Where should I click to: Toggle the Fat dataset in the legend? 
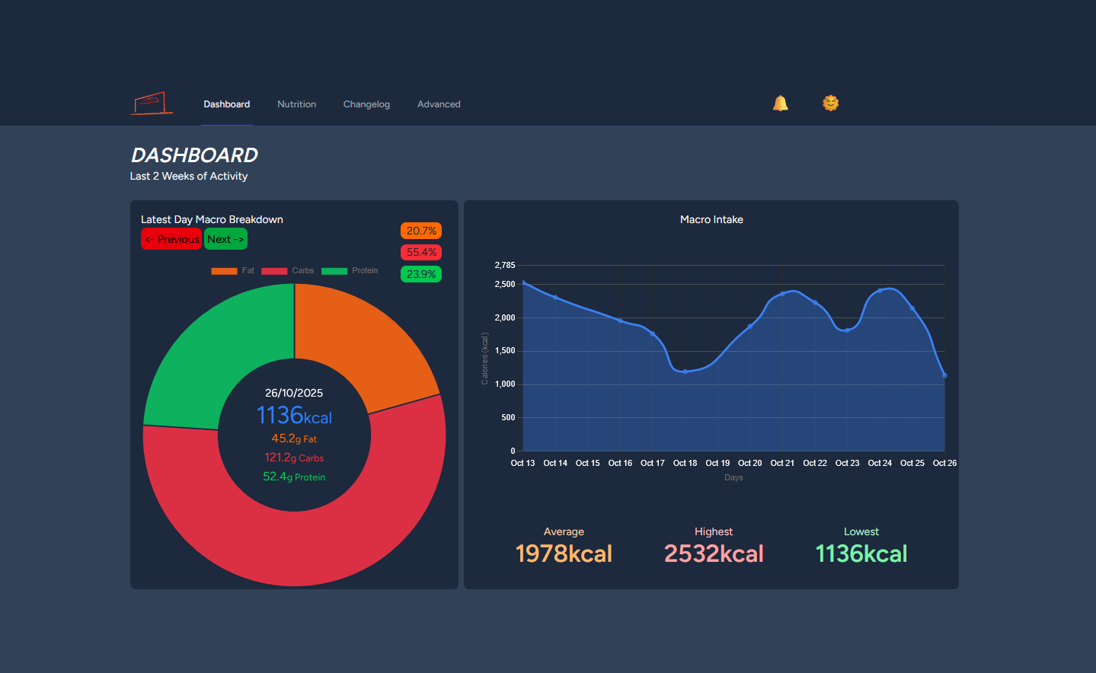(235, 270)
